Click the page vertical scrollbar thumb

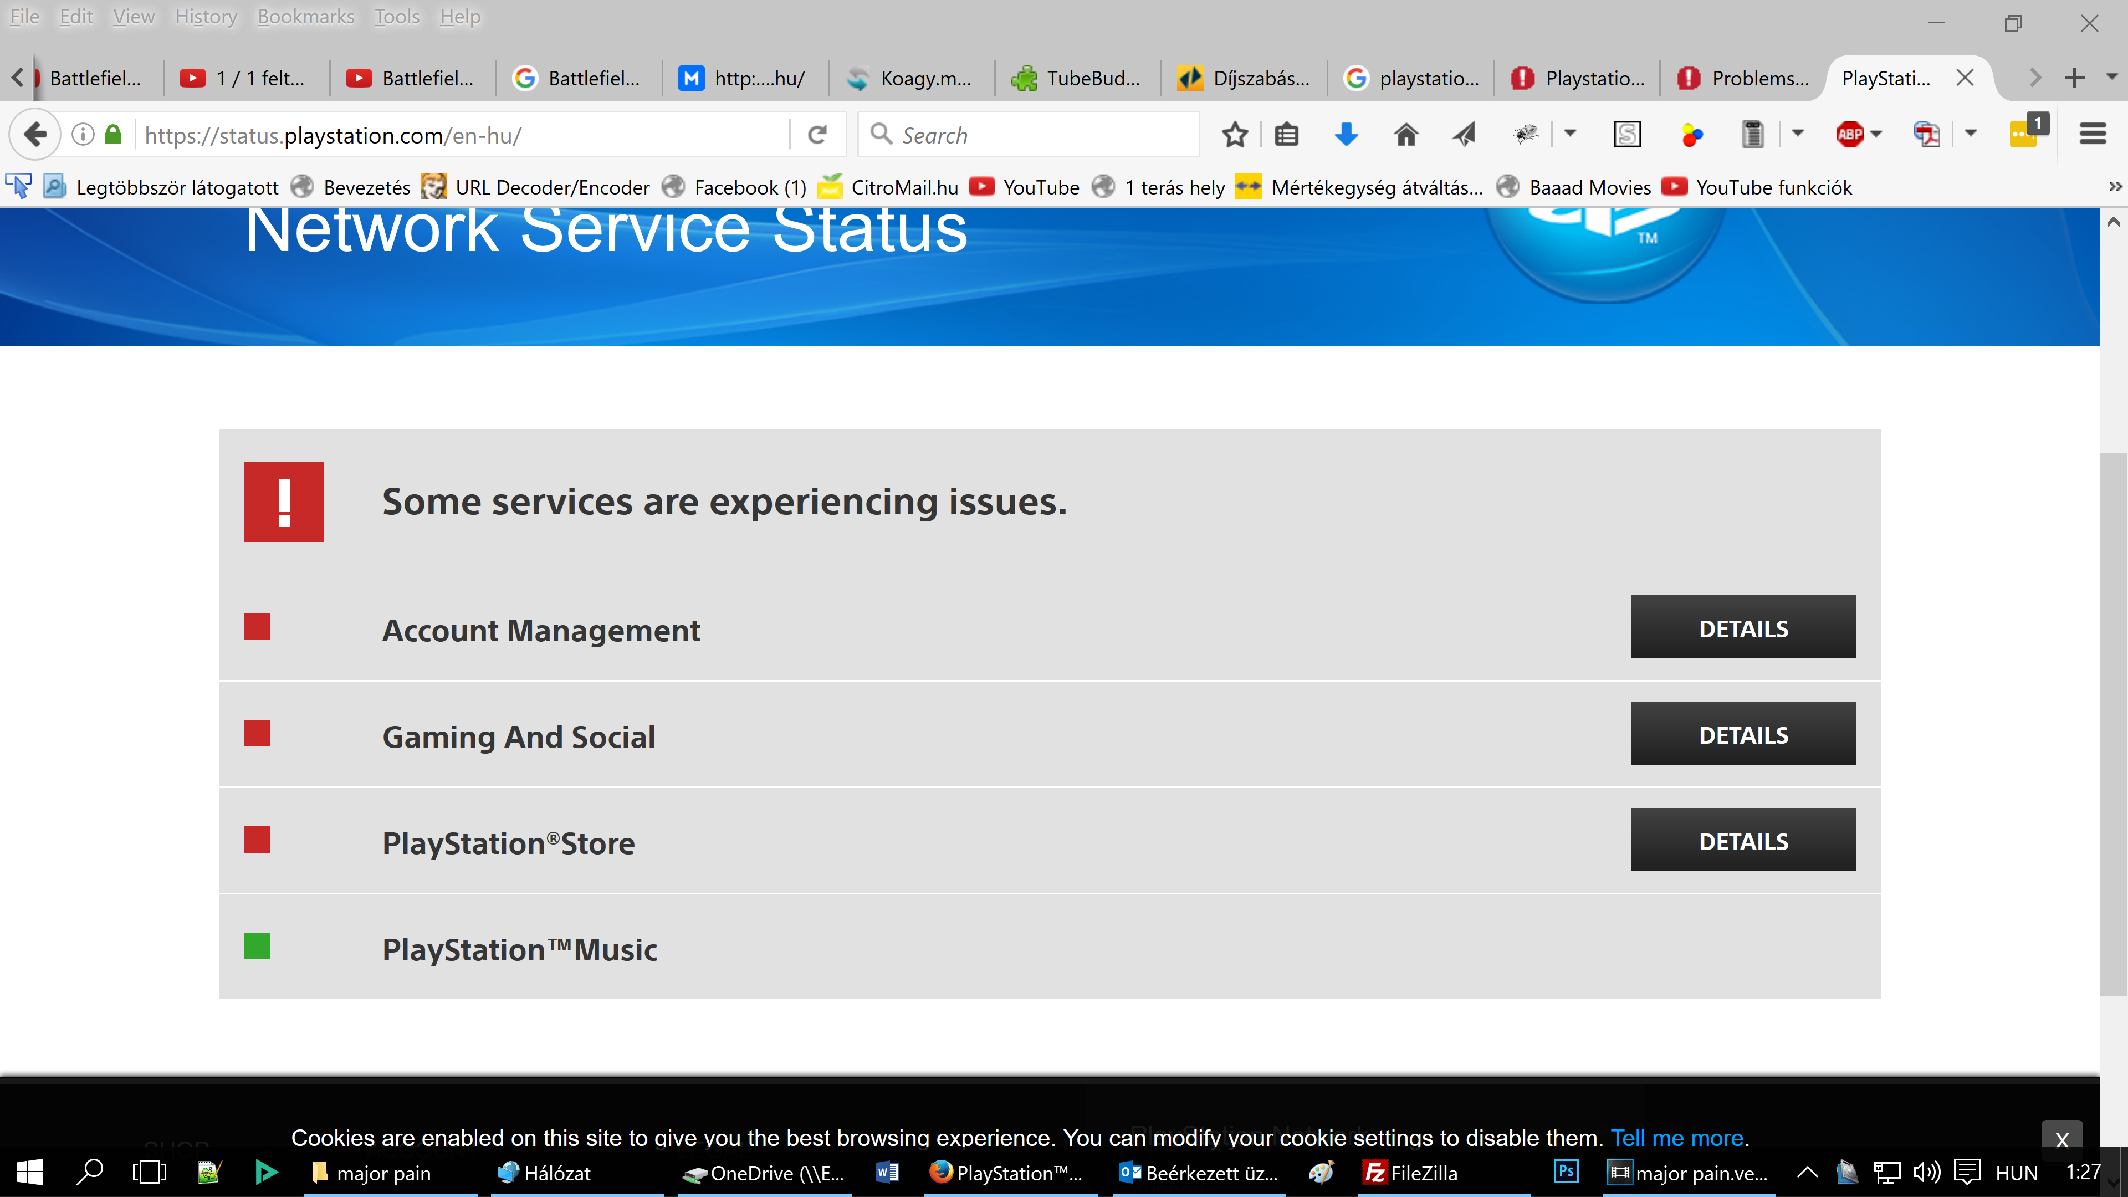coord(2113,724)
